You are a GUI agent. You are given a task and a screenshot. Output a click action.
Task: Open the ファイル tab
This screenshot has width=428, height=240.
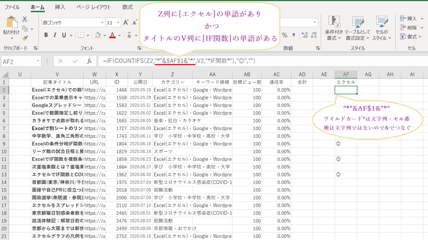12,7
